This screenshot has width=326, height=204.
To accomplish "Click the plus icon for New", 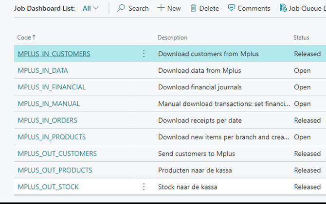I will tap(161, 8).
